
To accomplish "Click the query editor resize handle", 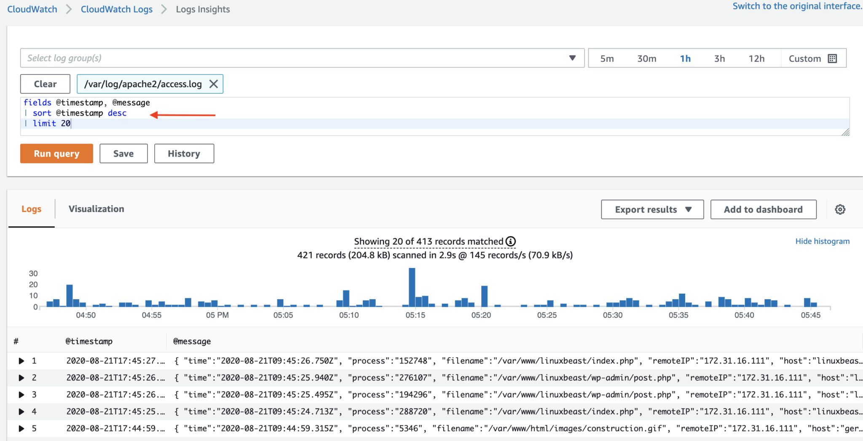I will (845, 132).
